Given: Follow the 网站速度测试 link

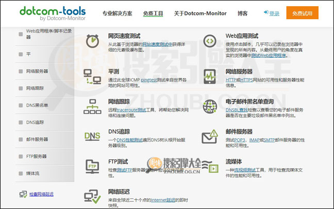Looking at the screenshot, I should point(157,44).
